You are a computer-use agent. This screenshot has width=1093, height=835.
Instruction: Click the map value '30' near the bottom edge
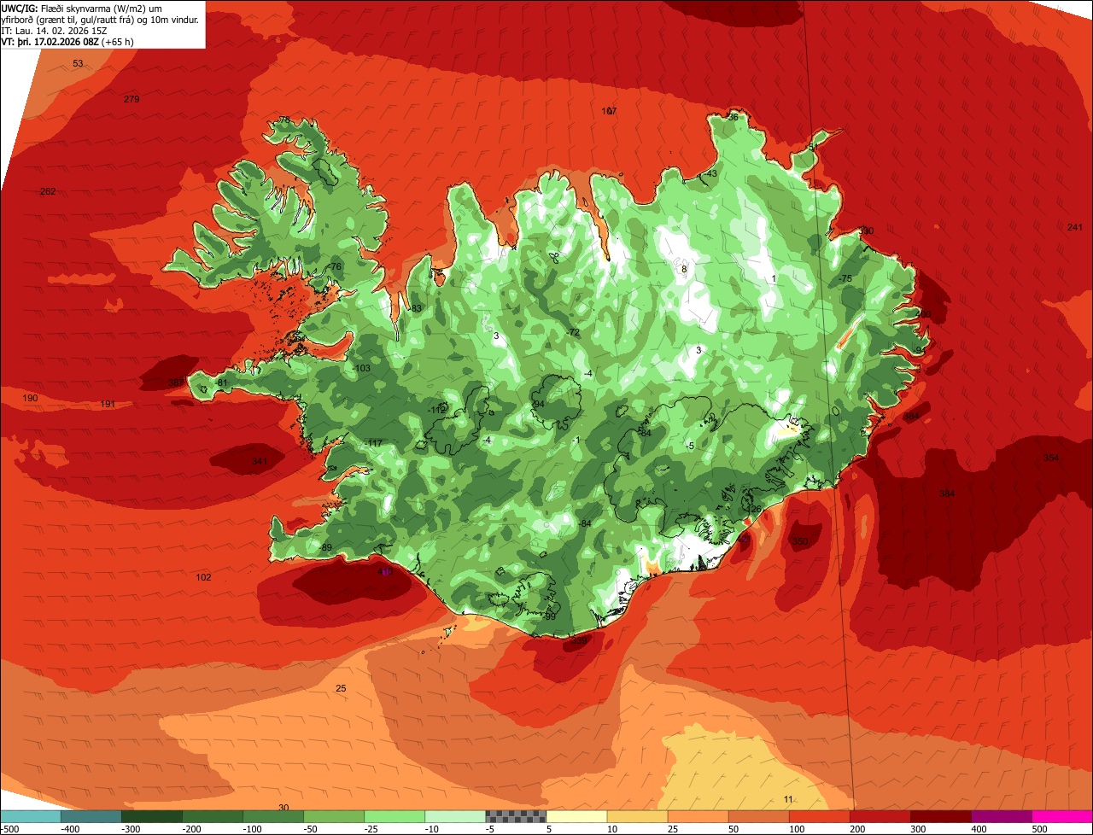(283, 808)
